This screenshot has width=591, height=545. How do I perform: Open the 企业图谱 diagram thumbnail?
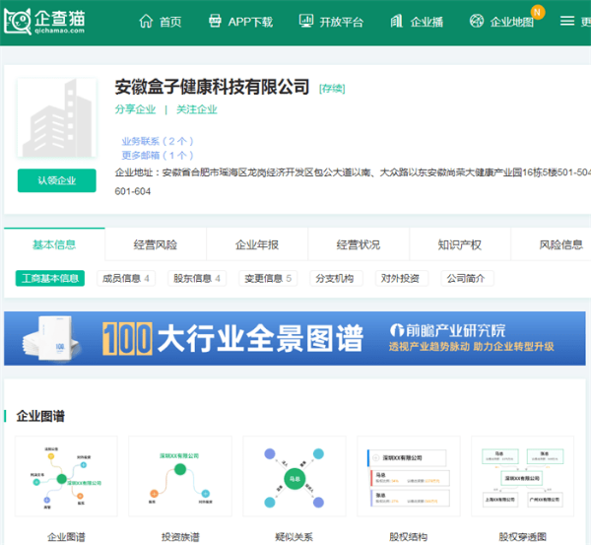[66, 476]
